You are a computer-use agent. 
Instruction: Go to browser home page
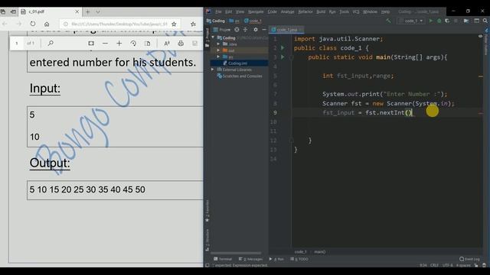pyautogui.click(x=47, y=24)
